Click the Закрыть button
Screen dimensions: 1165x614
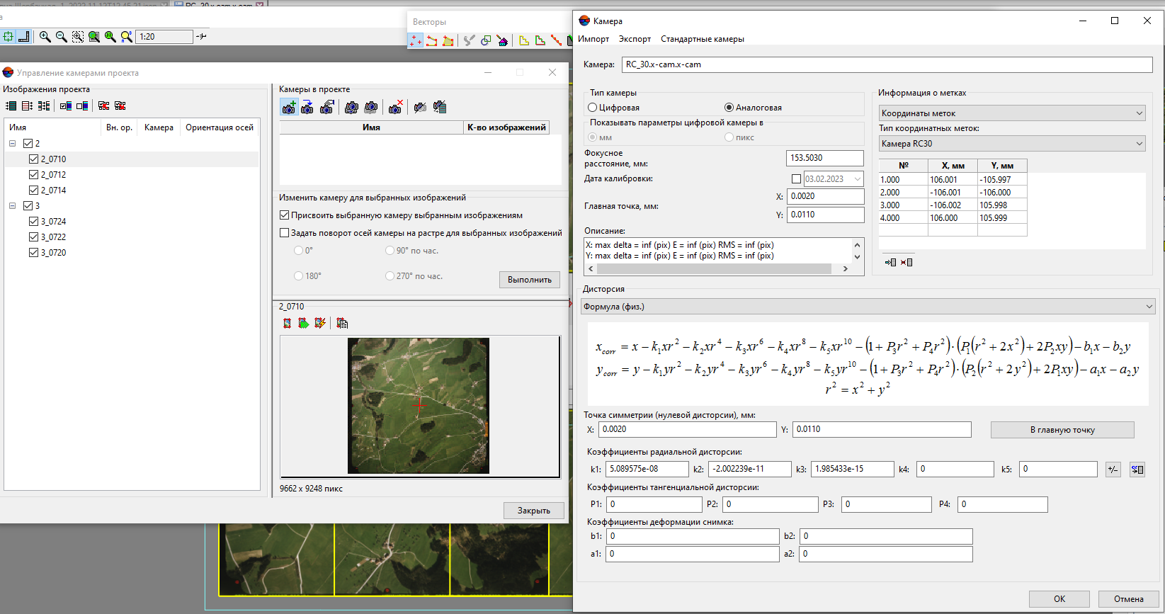pos(534,511)
